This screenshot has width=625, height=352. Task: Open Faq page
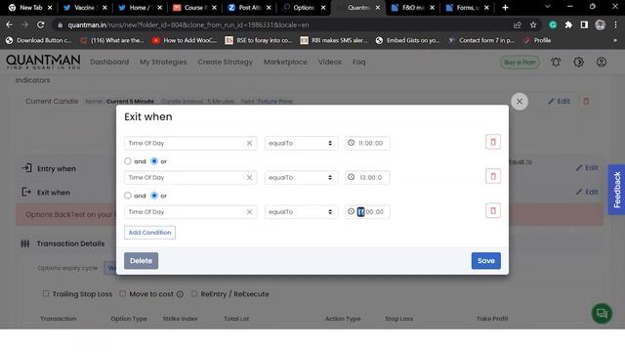(x=358, y=62)
